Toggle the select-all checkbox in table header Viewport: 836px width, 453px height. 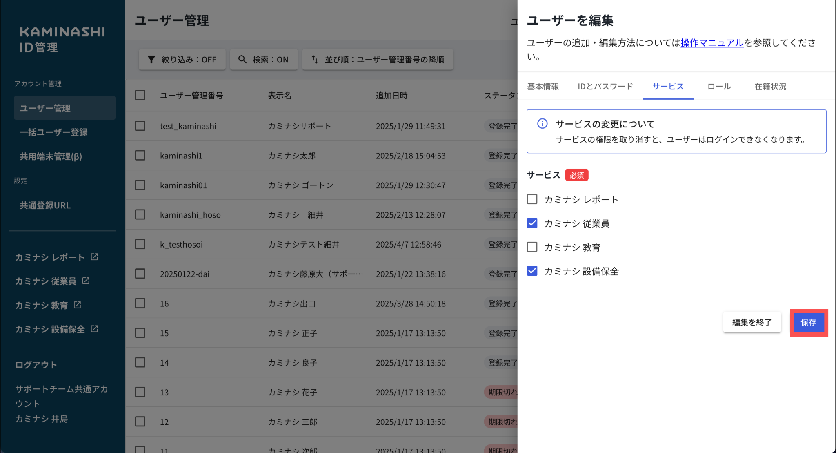(140, 95)
